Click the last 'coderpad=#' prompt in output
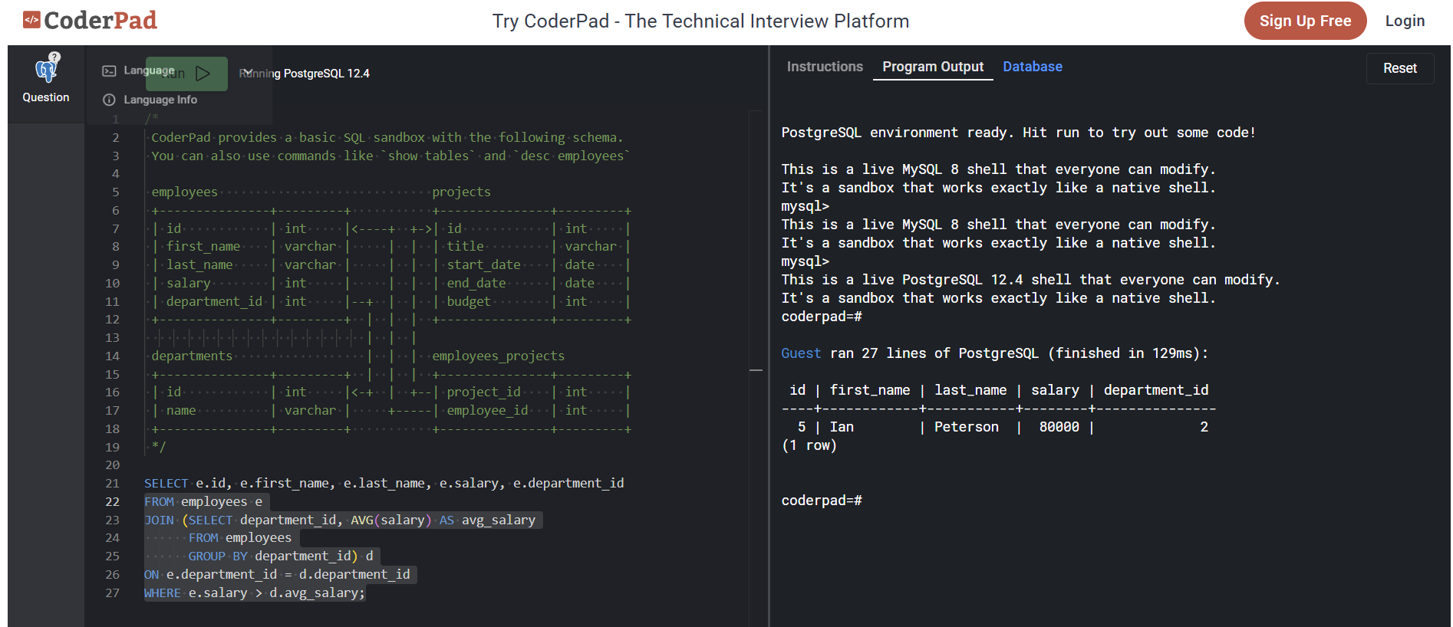This screenshot has width=1453, height=627. point(822,501)
